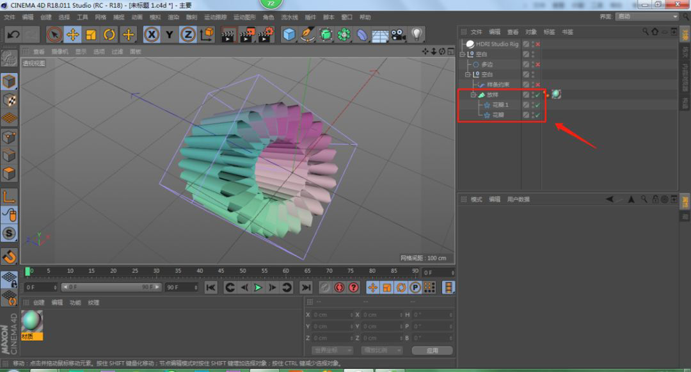Click the coordinate system icon
691x372 pixels.
click(206, 35)
